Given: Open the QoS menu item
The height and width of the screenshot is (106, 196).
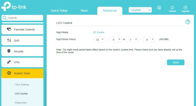Looking at the screenshot, I should [22, 41].
